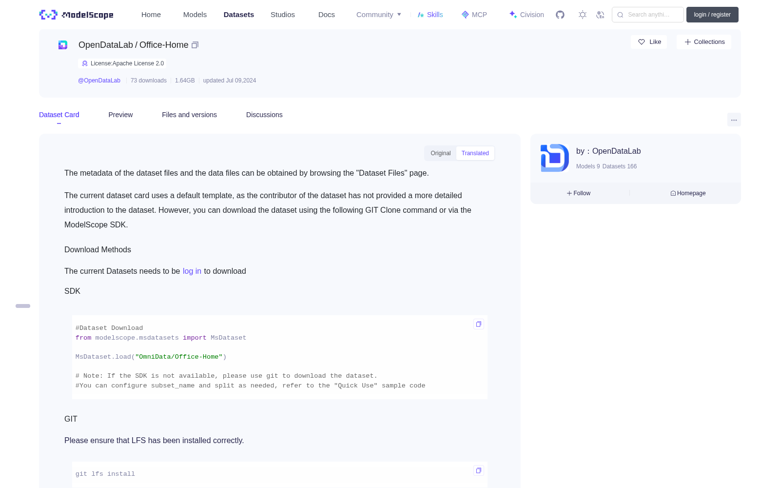Focus the search anything input field
The image size is (780, 488).
[648, 15]
